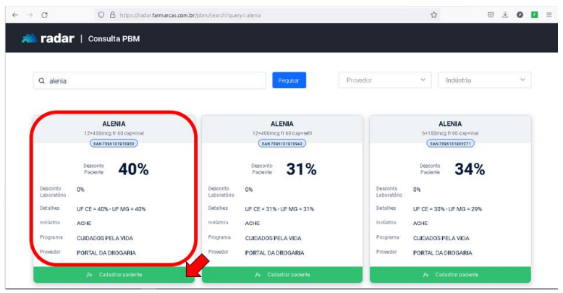The image size is (563, 293).
Task: Click CUIDADOS PELA VIDA on the 31% card
Action: click(x=274, y=238)
